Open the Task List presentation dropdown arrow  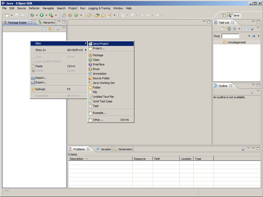pyautogui.click(x=239, y=29)
